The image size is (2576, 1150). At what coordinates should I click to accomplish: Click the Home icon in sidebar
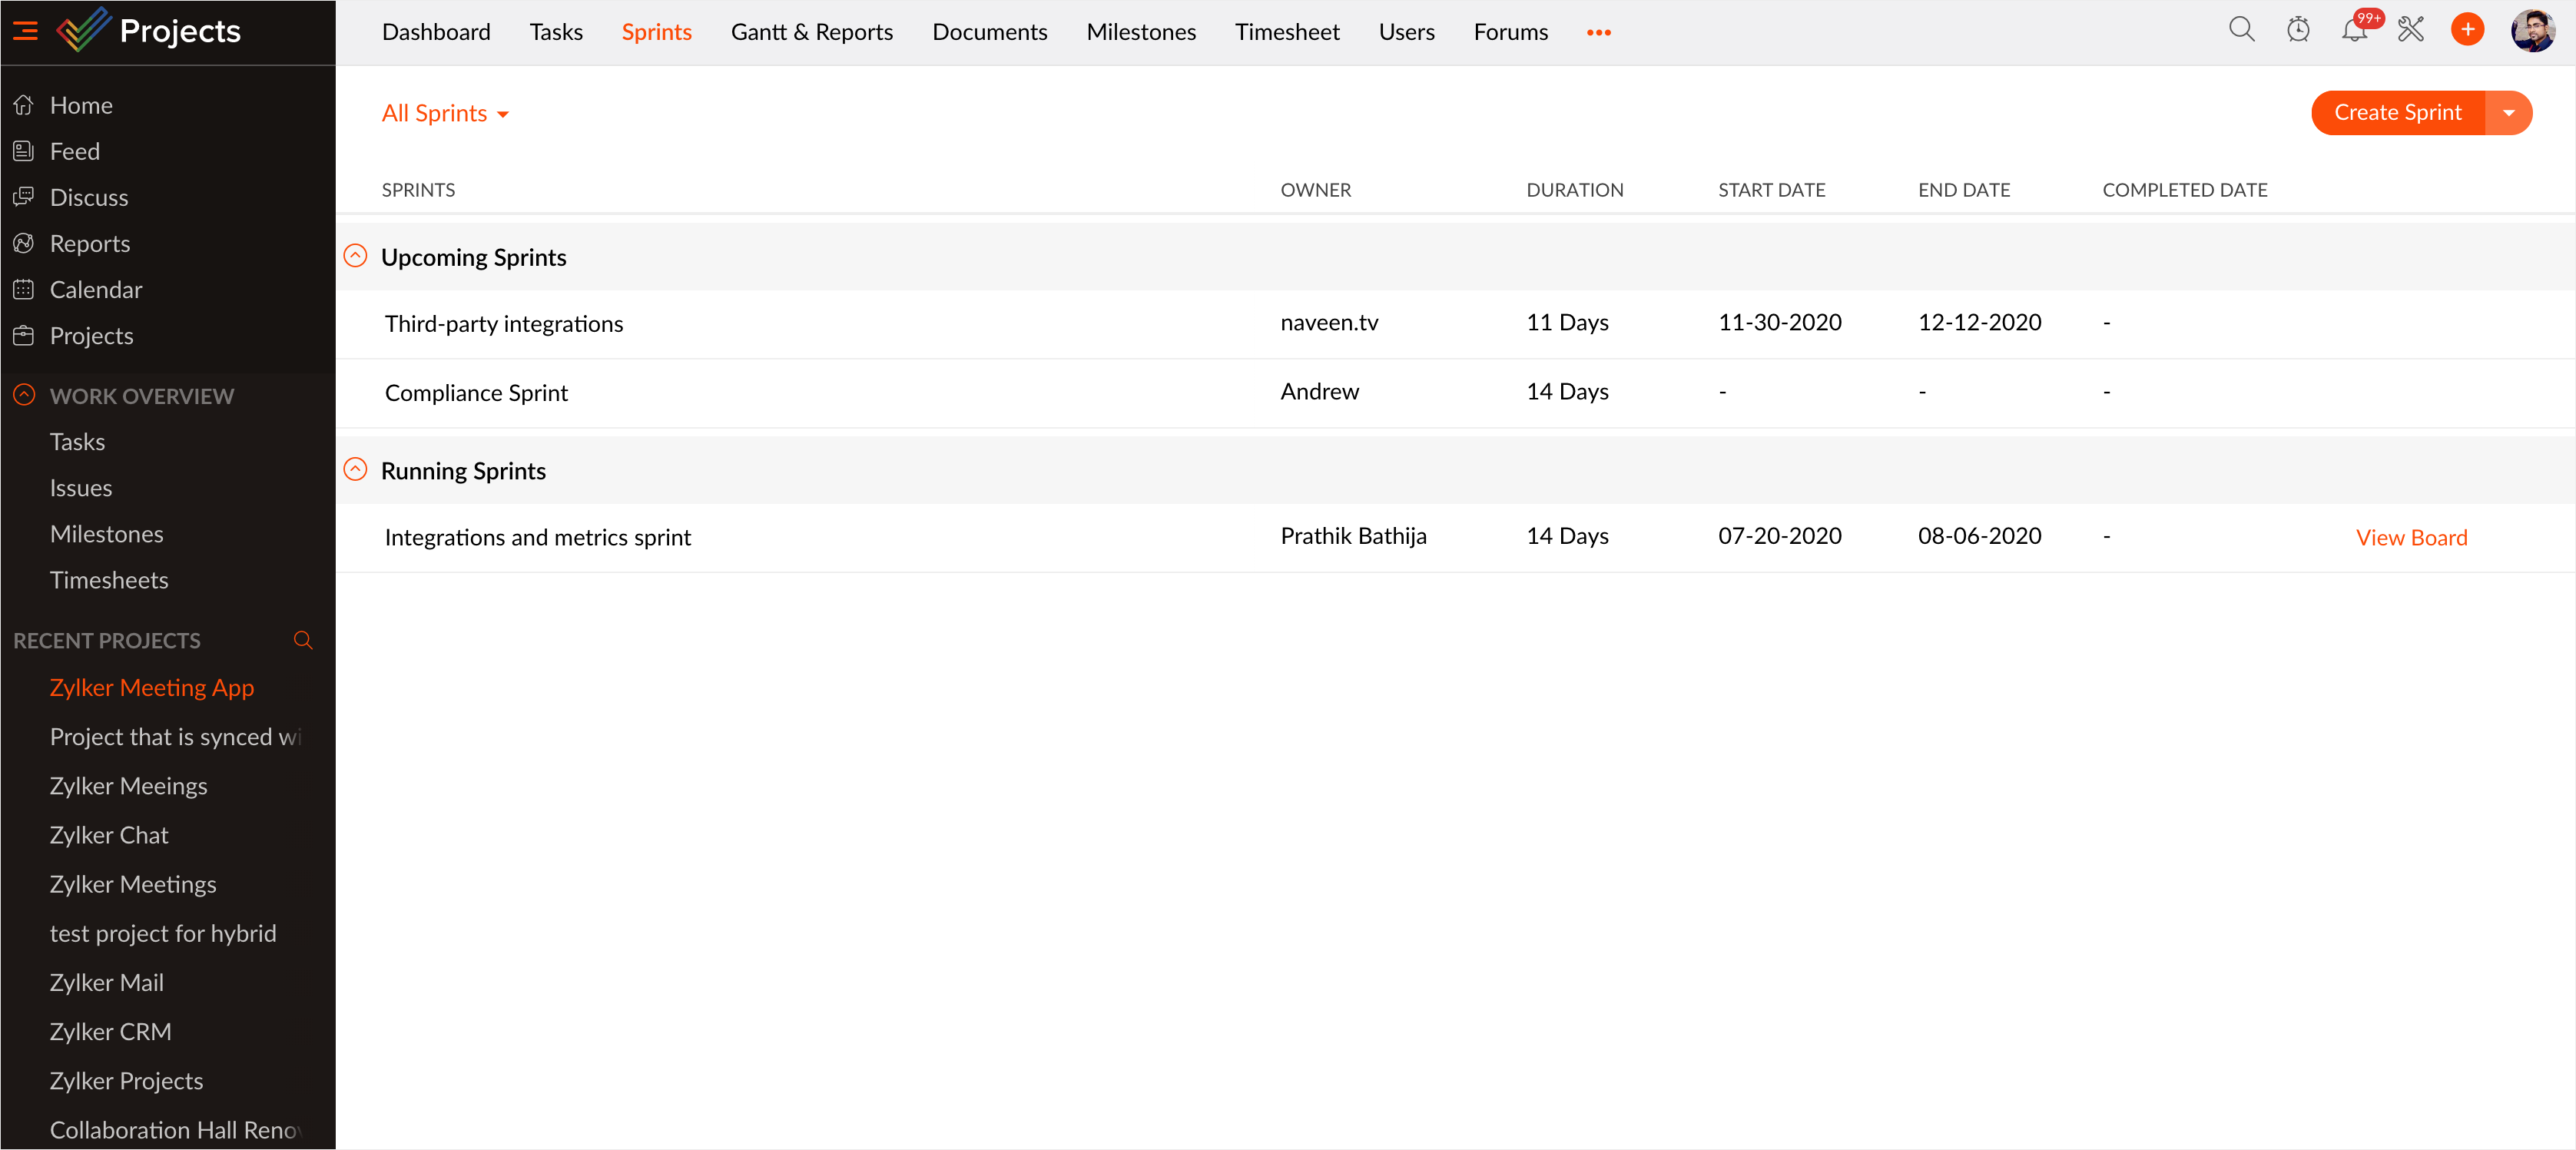click(24, 105)
